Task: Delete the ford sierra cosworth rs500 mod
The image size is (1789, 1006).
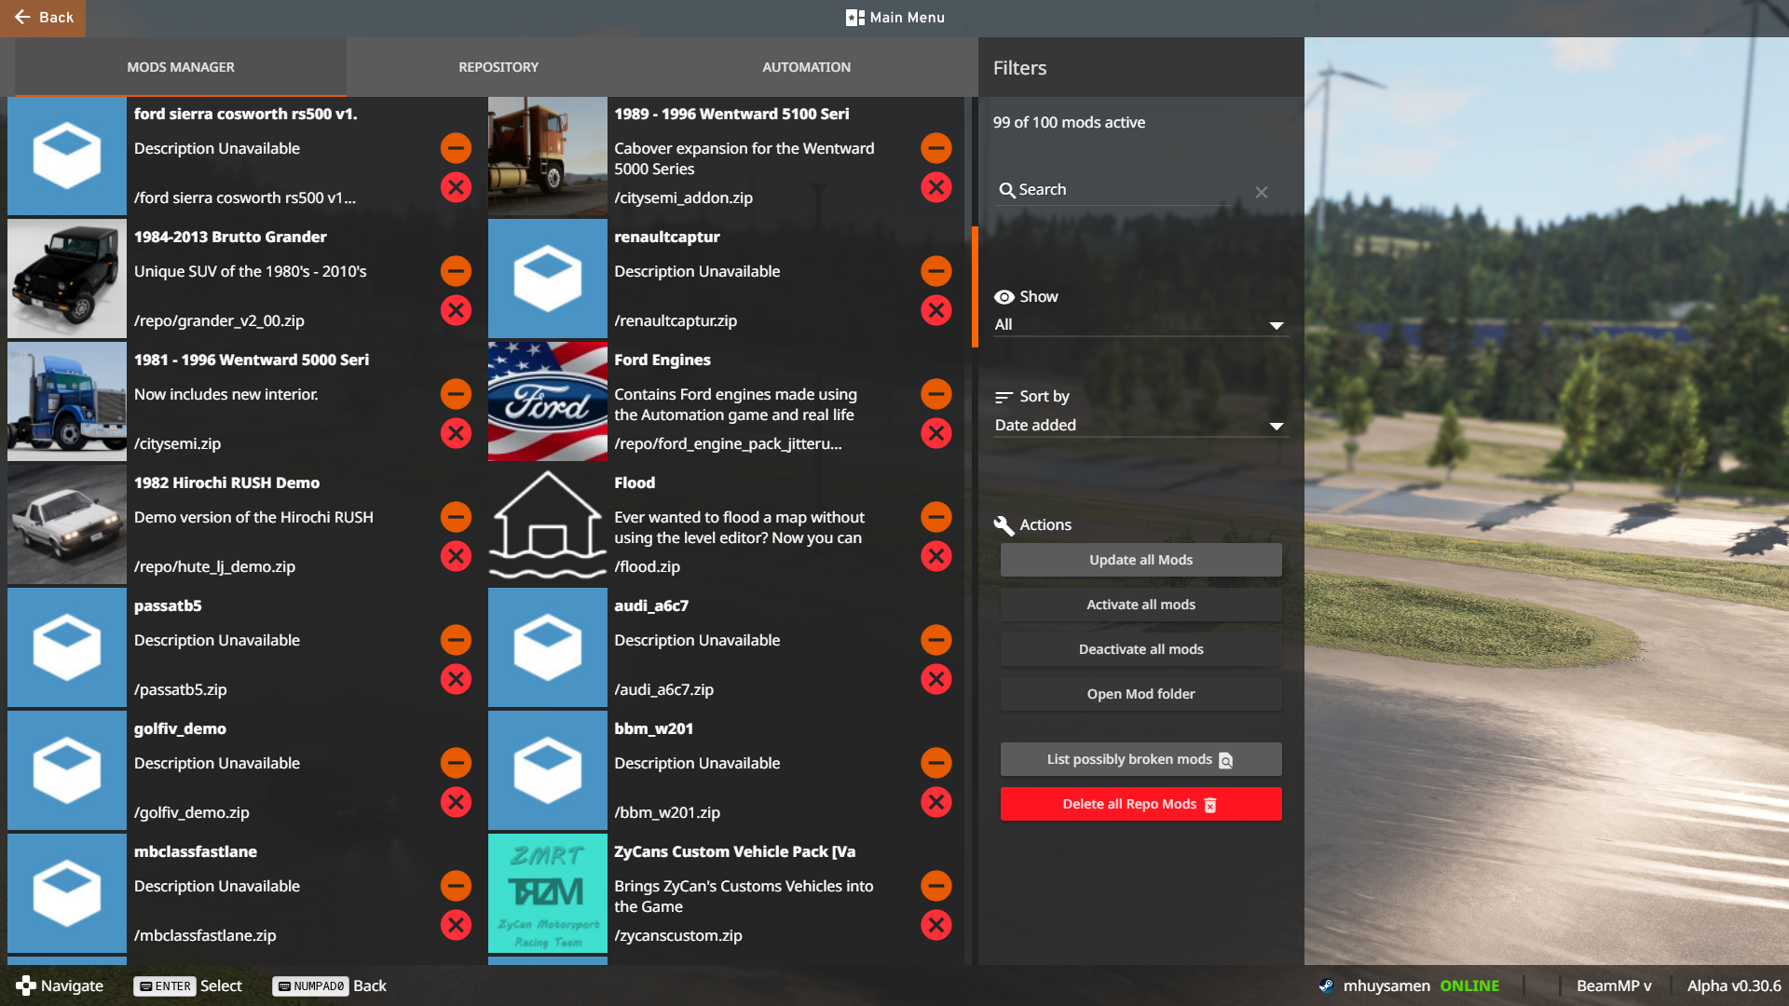Action: pos(456,187)
